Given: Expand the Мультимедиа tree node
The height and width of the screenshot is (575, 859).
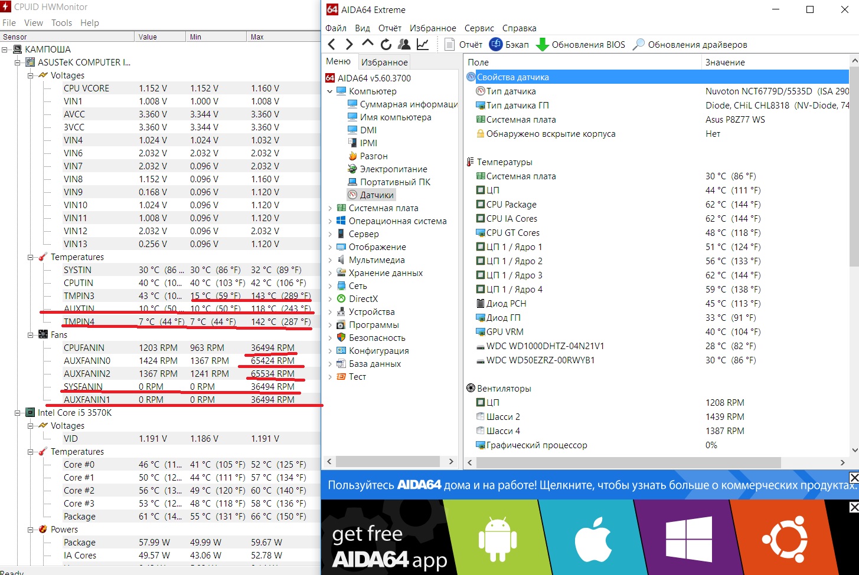Looking at the screenshot, I should (330, 260).
